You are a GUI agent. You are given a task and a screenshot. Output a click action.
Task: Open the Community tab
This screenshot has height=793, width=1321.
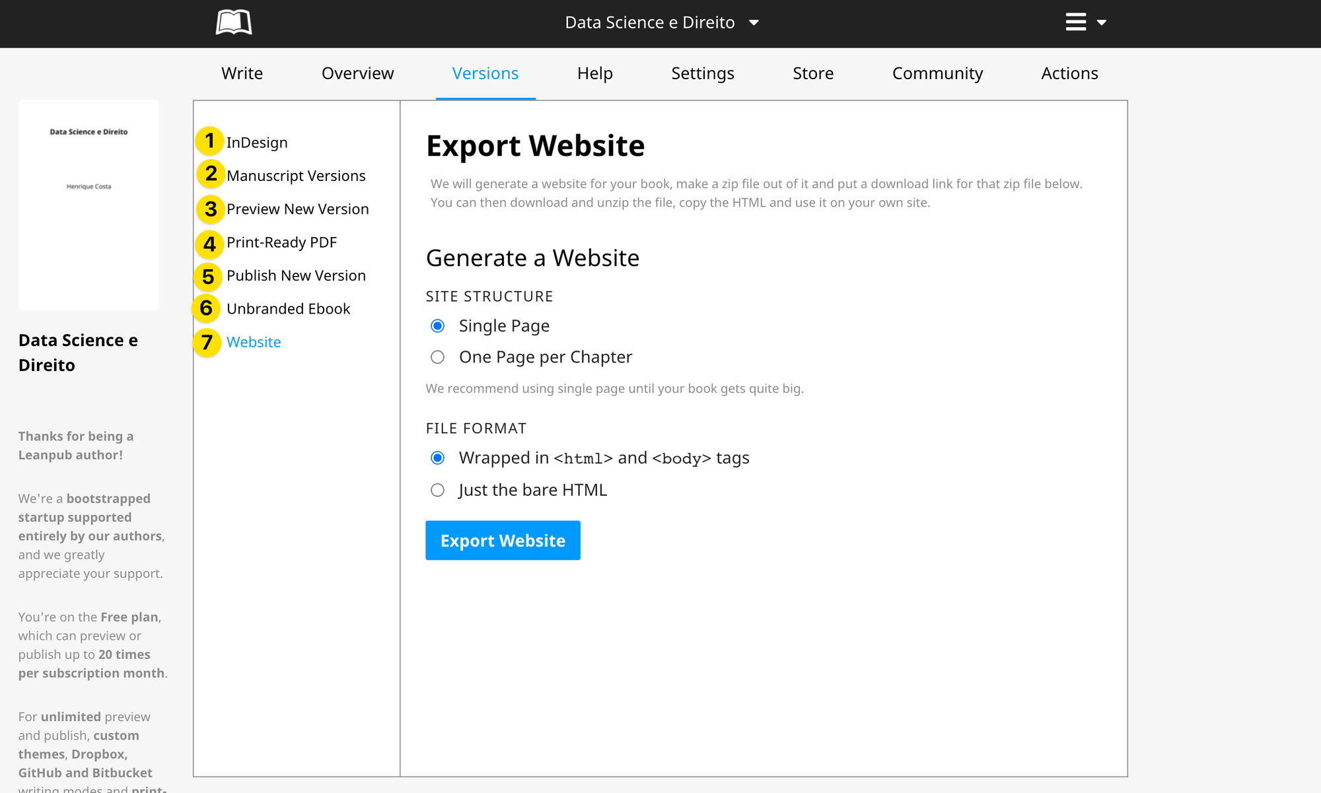(x=937, y=73)
